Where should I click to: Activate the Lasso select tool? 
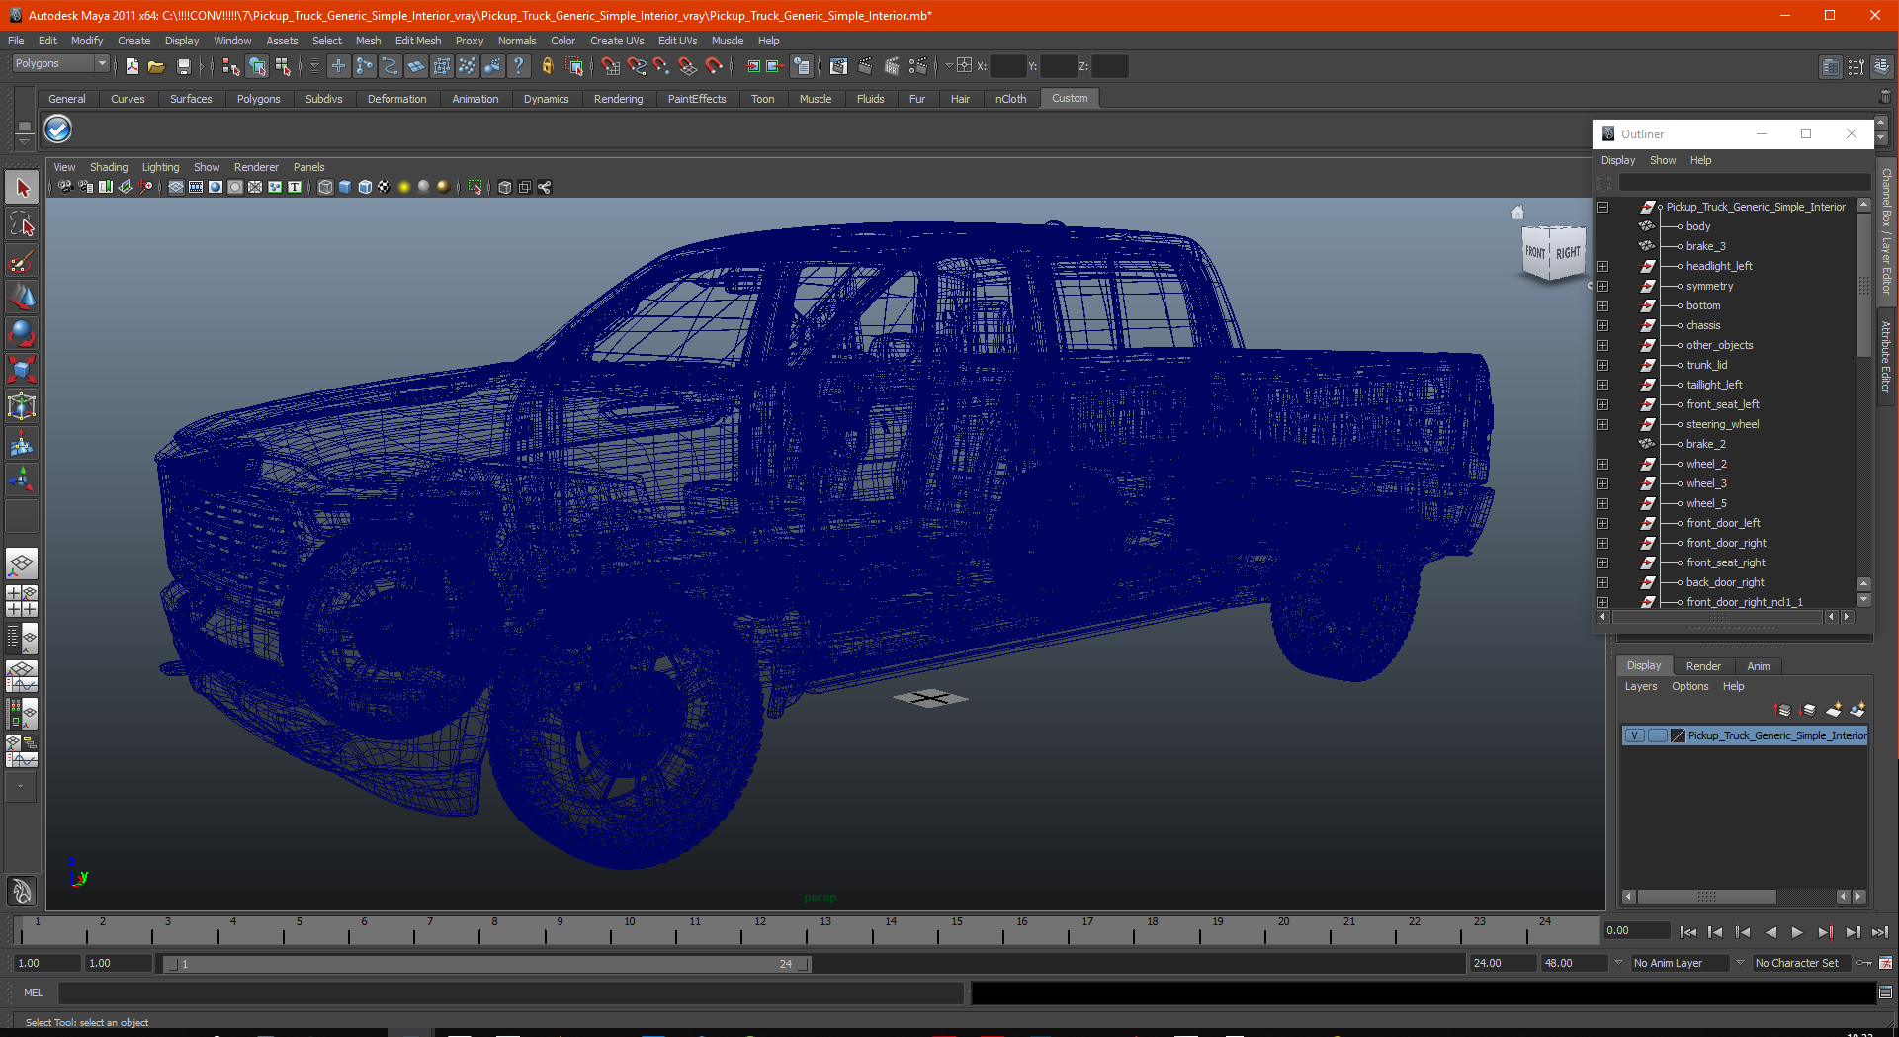tap(22, 224)
